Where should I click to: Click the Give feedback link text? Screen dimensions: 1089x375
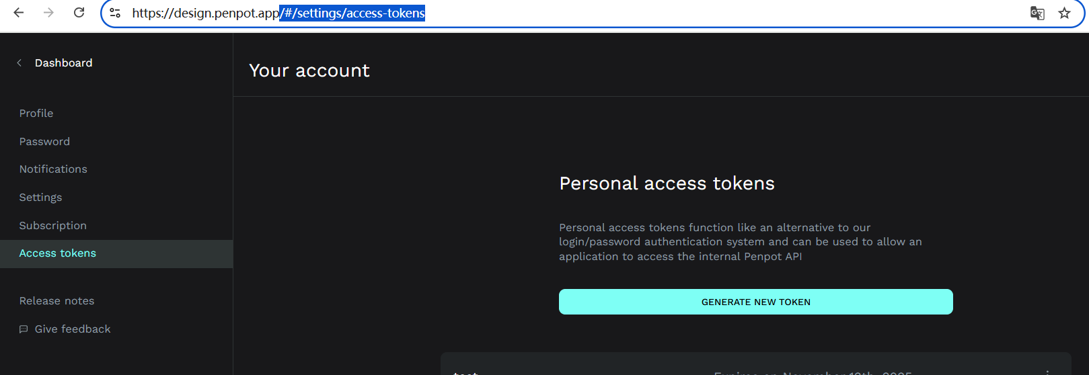coord(73,329)
